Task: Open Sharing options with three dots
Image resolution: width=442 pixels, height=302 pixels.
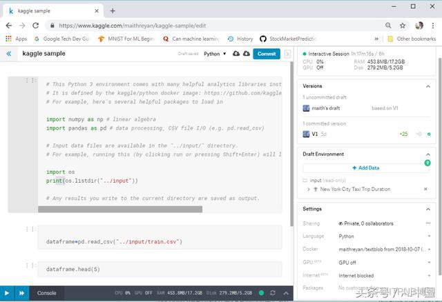Action: click(x=428, y=223)
